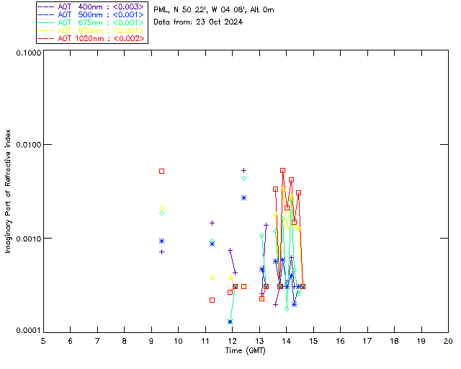Click the purple plus marker at 12.4 GMT top
The width and height of the screenshot is (461, 369).
point(243,170)
